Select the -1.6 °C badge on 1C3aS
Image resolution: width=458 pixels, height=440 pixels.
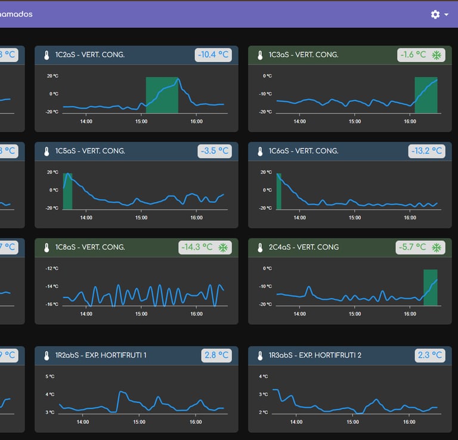click(x=421, y=55)
